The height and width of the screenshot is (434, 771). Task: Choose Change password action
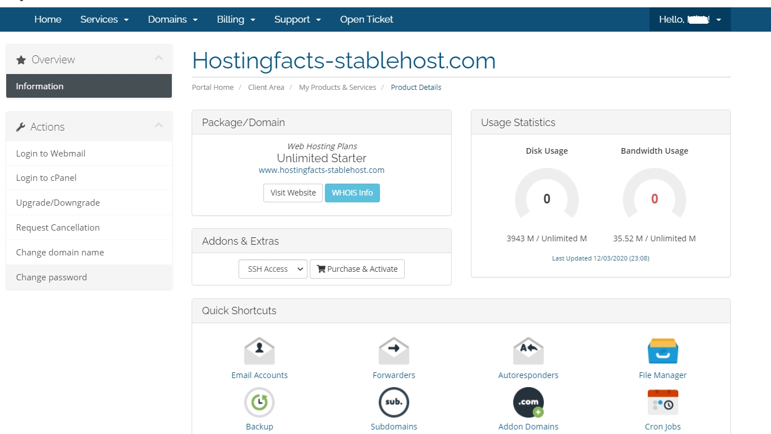[89, 277]
